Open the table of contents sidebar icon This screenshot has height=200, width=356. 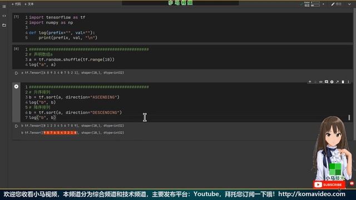[4, 6]
